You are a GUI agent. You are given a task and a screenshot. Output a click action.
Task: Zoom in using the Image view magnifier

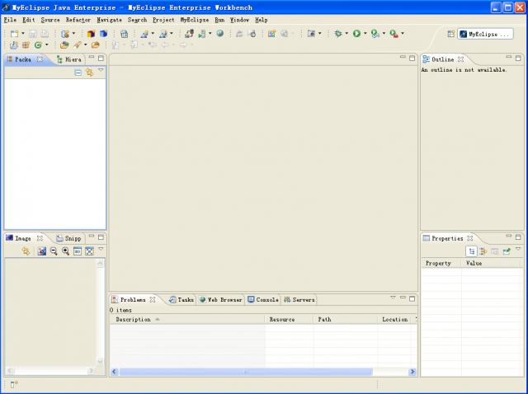[x=65, y=251]
